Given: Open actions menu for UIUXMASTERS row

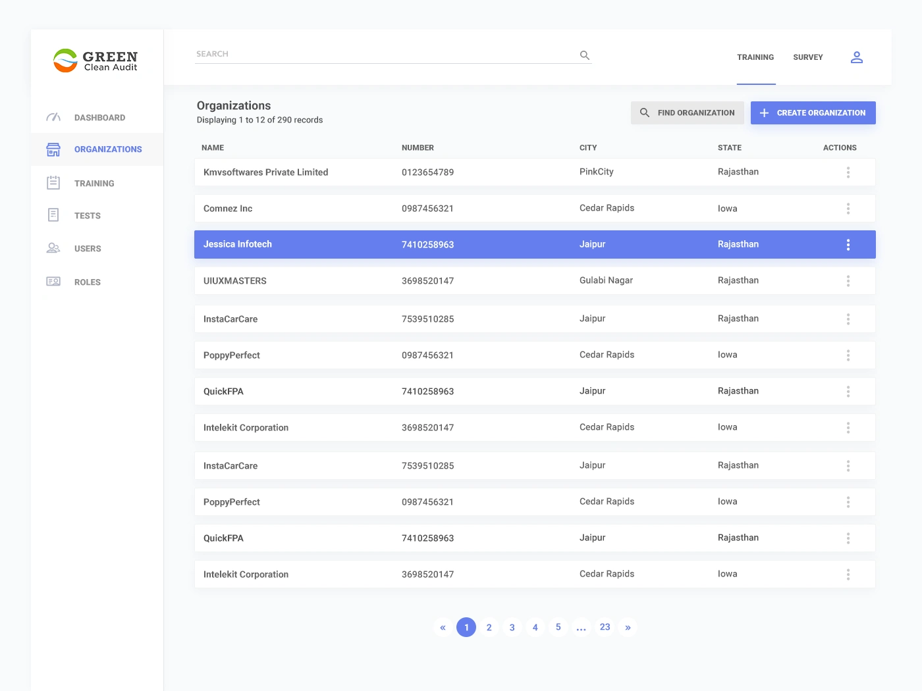Looking at the screenshot, I should point(848,281).
